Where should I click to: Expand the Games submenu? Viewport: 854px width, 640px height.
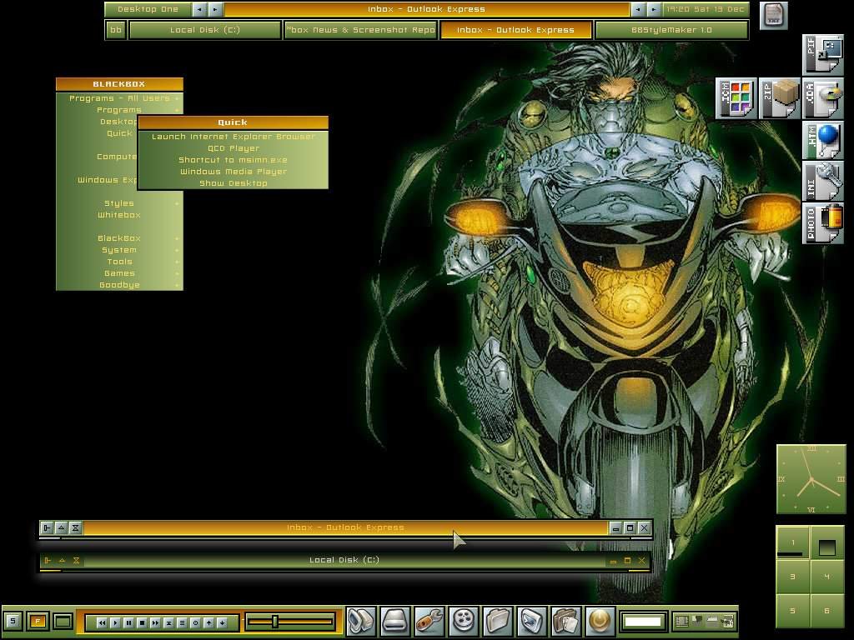(x=119, y=273)
